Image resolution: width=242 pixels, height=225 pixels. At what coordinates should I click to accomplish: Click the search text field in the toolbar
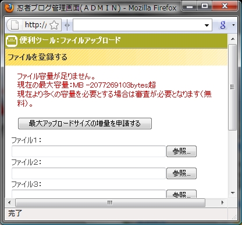click(x=138, y=25)
